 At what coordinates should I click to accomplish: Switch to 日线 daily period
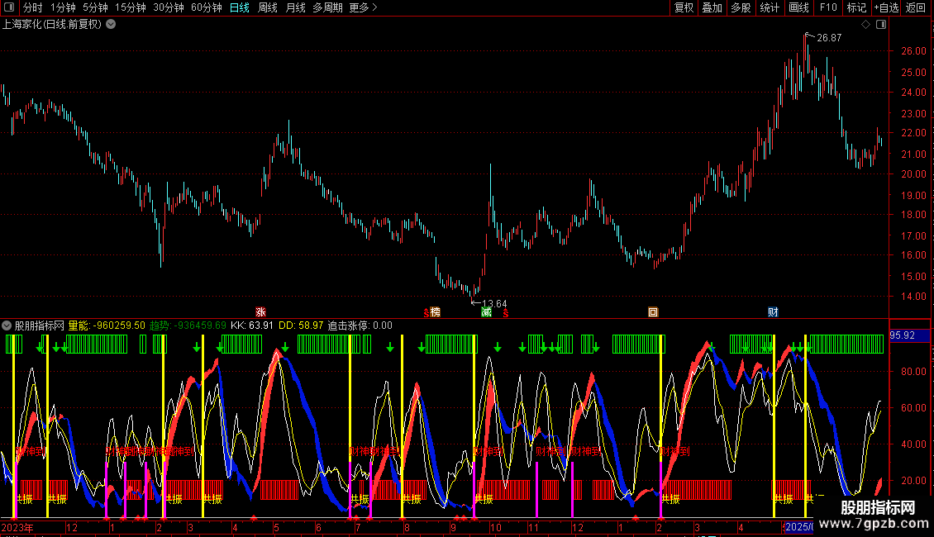point(239,8)
